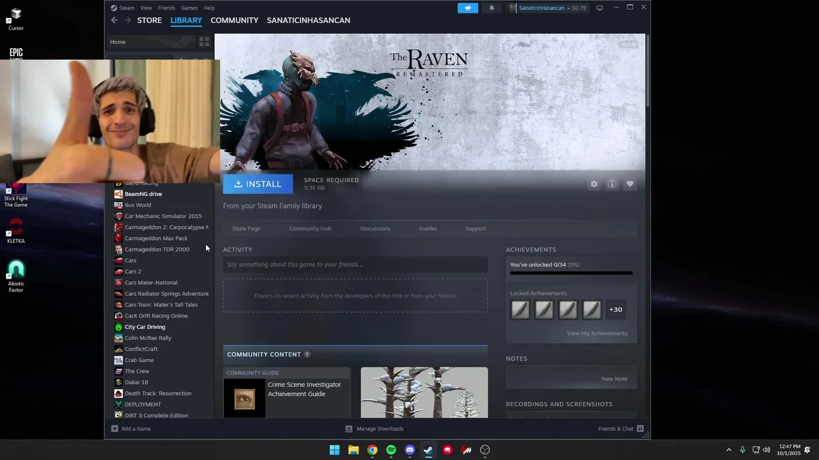819x460 pixels.
Task: Select Cars 2 in the library
Action: 133,272
